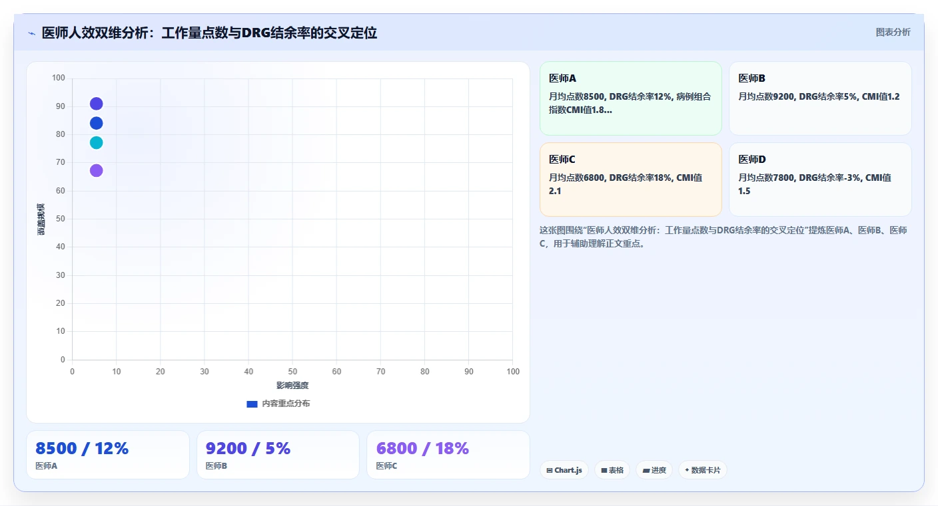The width and height of the screenshot is (938, 506).
Task: Click the 6800 / 18% stat card
Action: point(448,455)
